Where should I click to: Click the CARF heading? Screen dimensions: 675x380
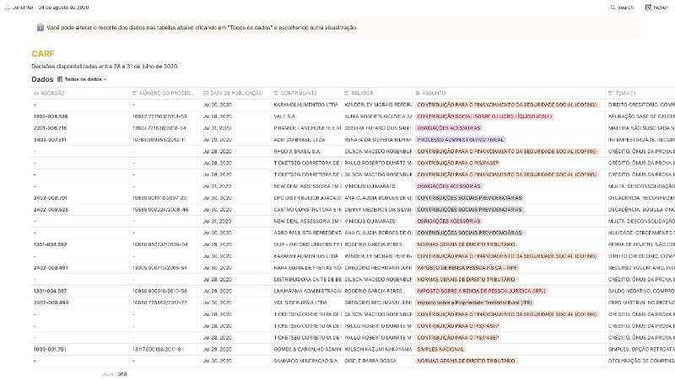point(43,54)
